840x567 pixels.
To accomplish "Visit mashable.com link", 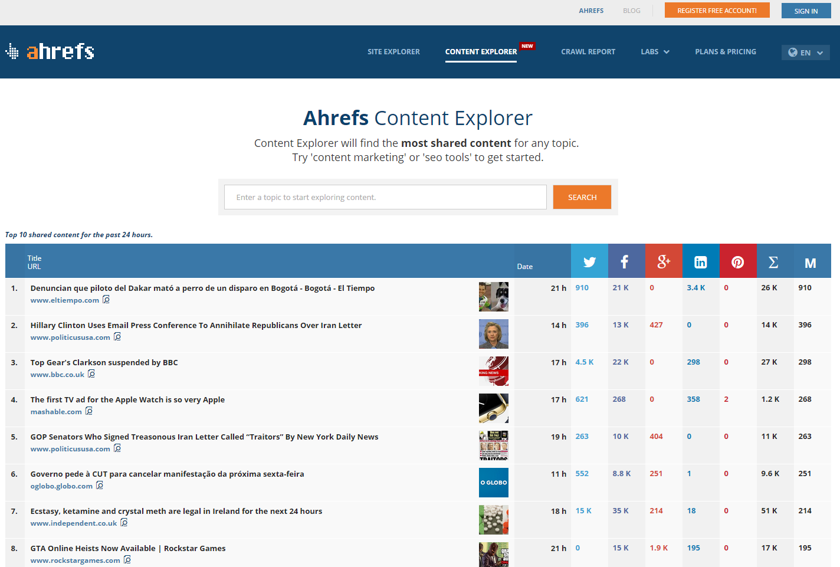I will [56, 412].
